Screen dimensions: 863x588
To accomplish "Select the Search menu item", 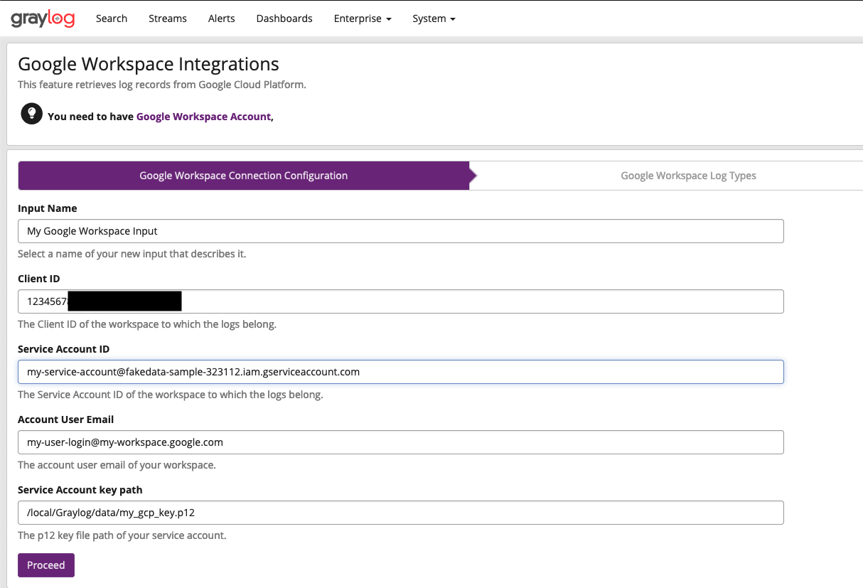I will 111,18.
